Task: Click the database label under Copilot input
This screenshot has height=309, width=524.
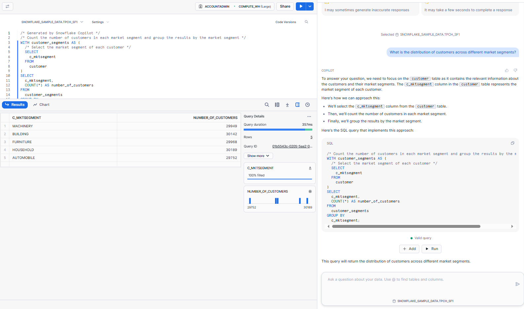Action: [x=423, y=301]
